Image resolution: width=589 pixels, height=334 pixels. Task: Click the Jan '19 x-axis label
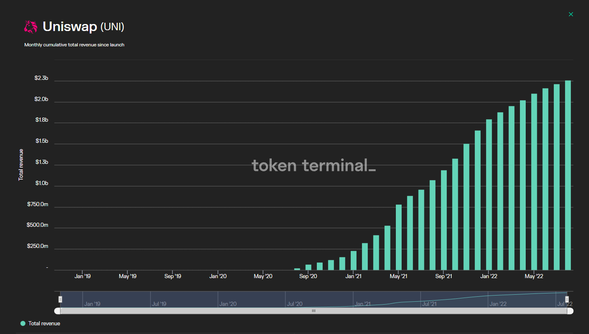tap(82, 277)
